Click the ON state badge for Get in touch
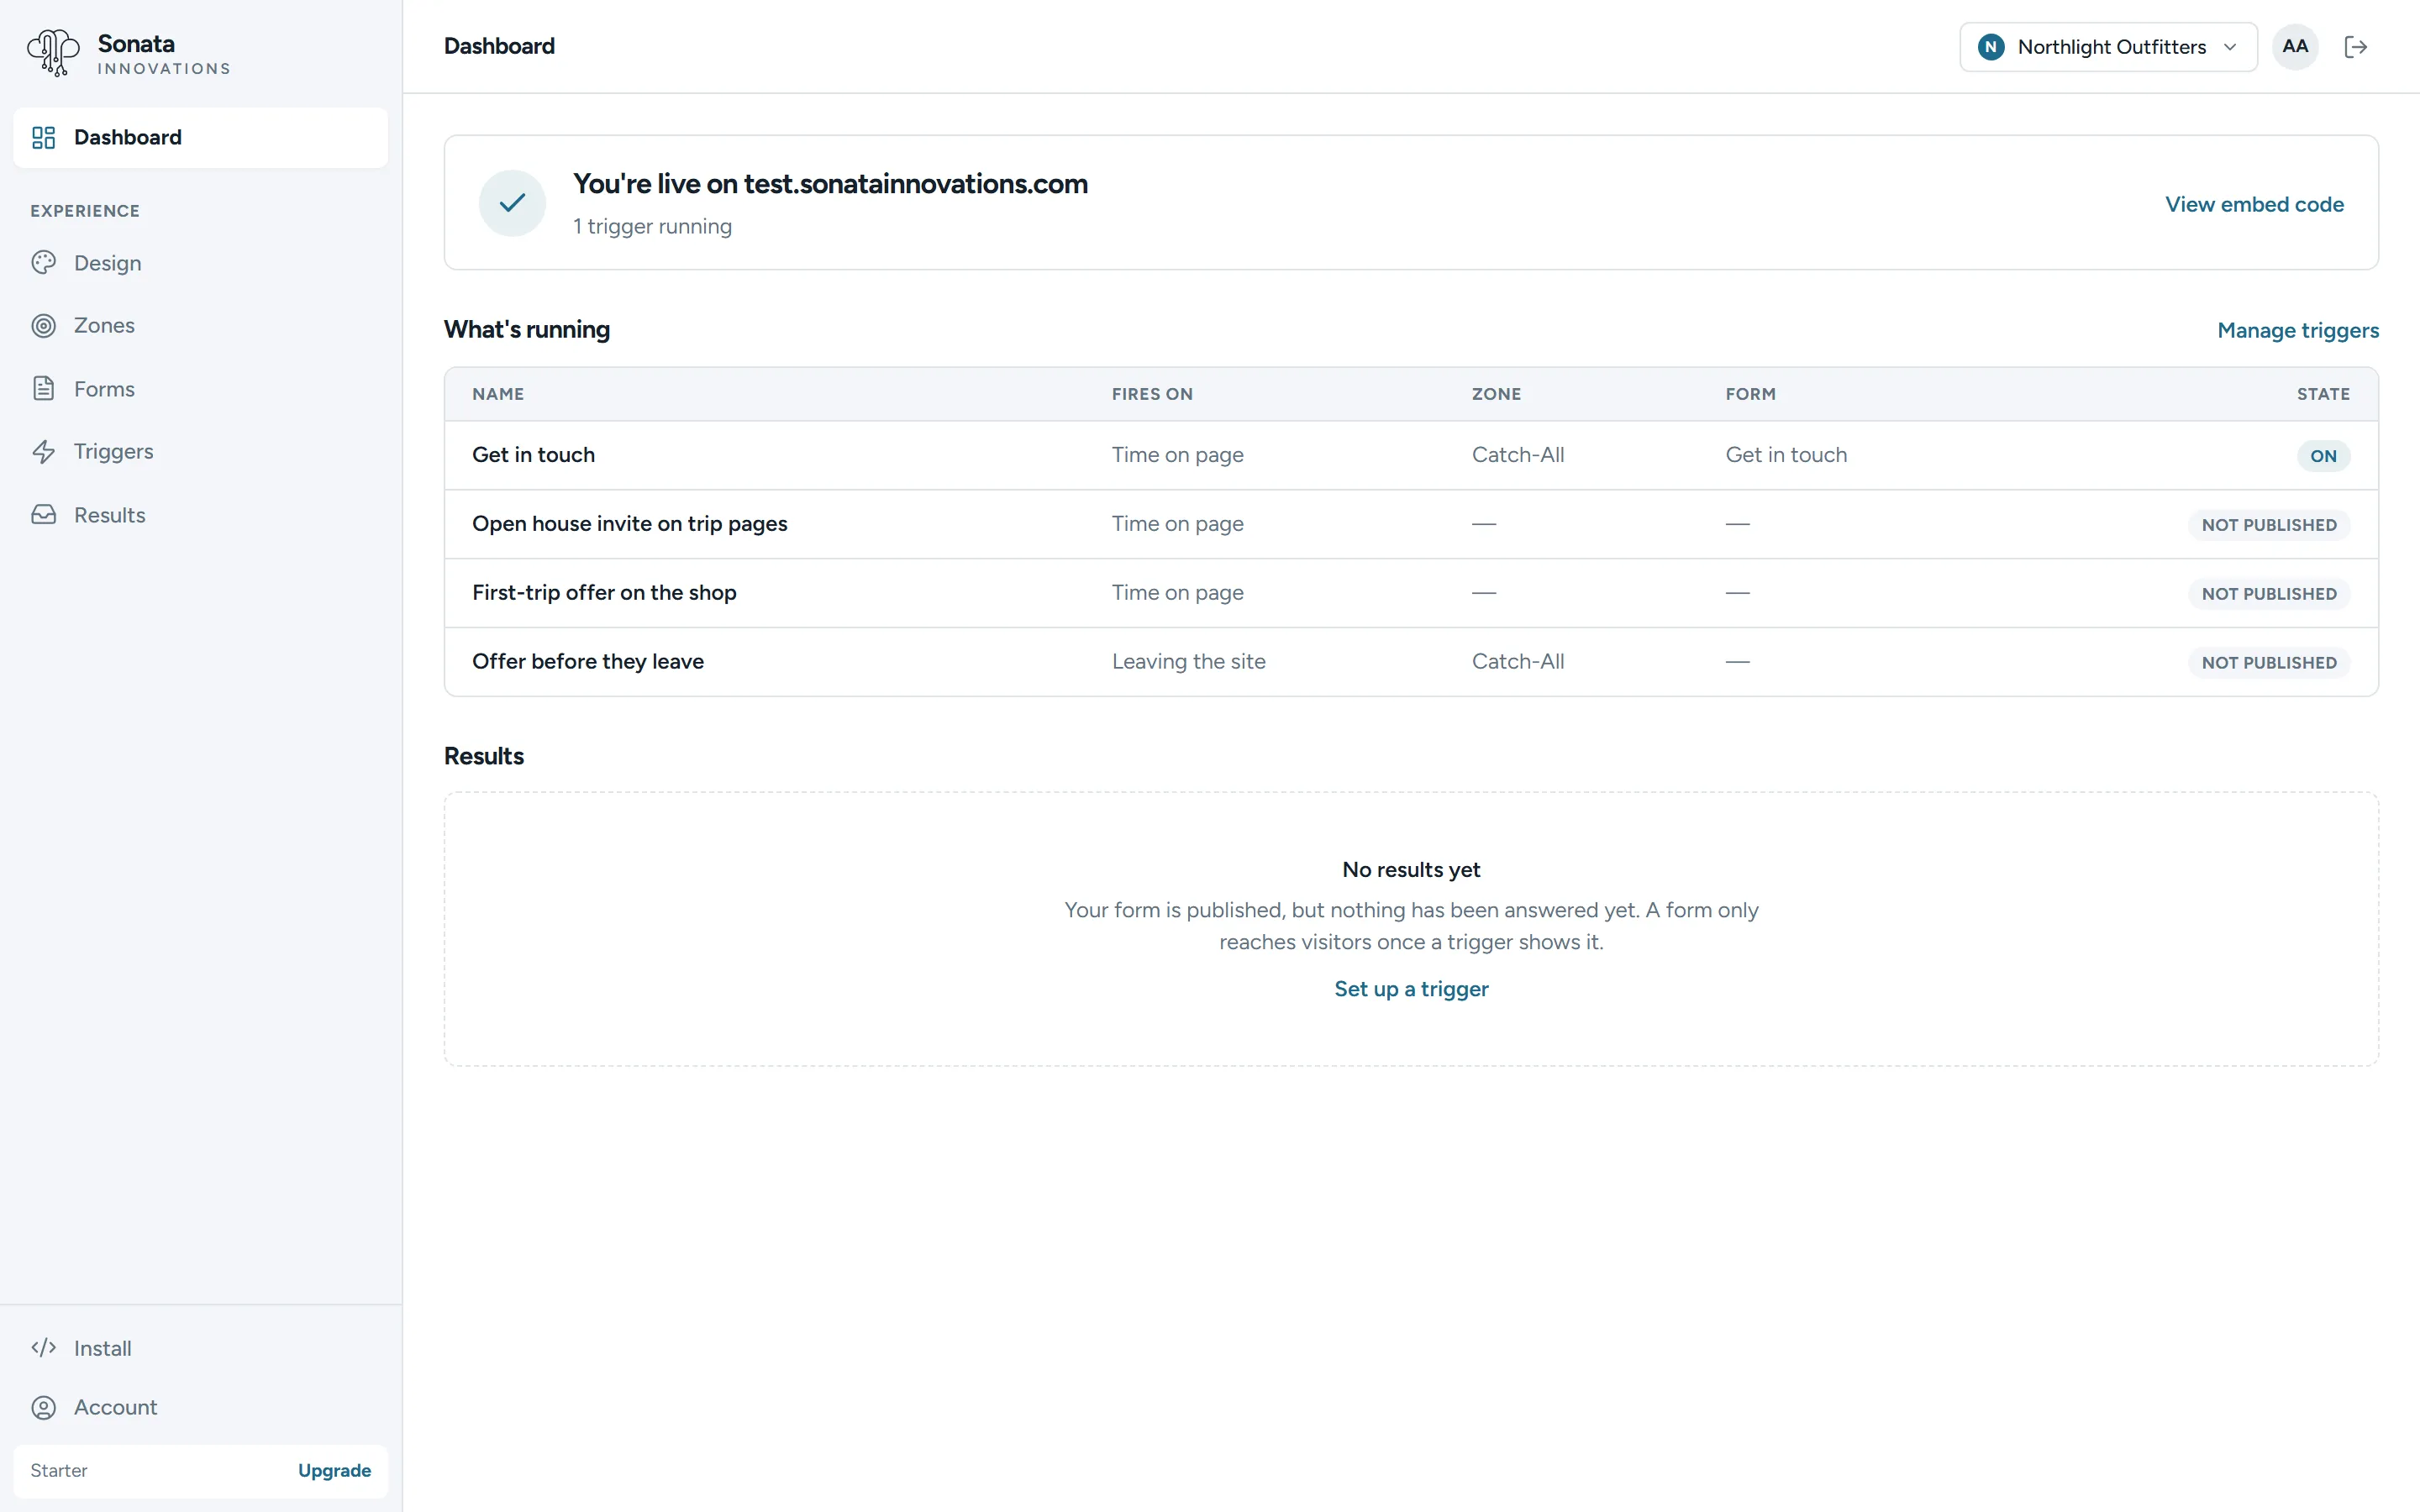The height and width of the screenshot is (1512, 2420). click(x=2323, y=456)
